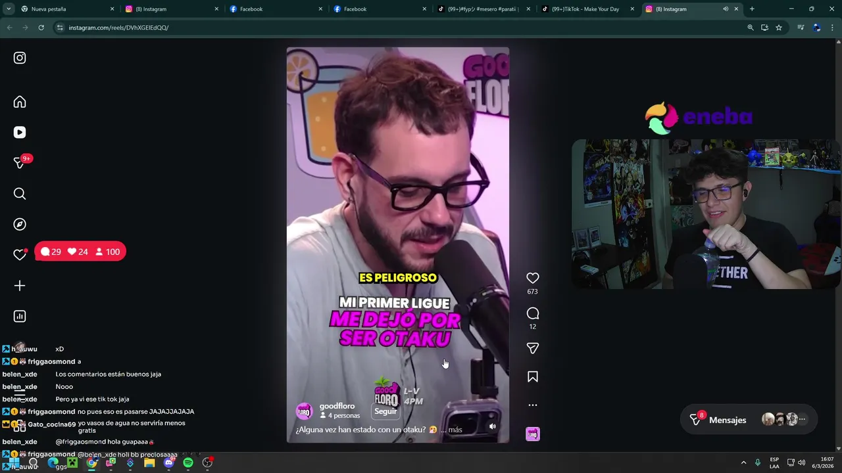This screenshot has width=842, height=473.
Task: Click the Instagram logo in sidebar
Action: click(20, 58)
